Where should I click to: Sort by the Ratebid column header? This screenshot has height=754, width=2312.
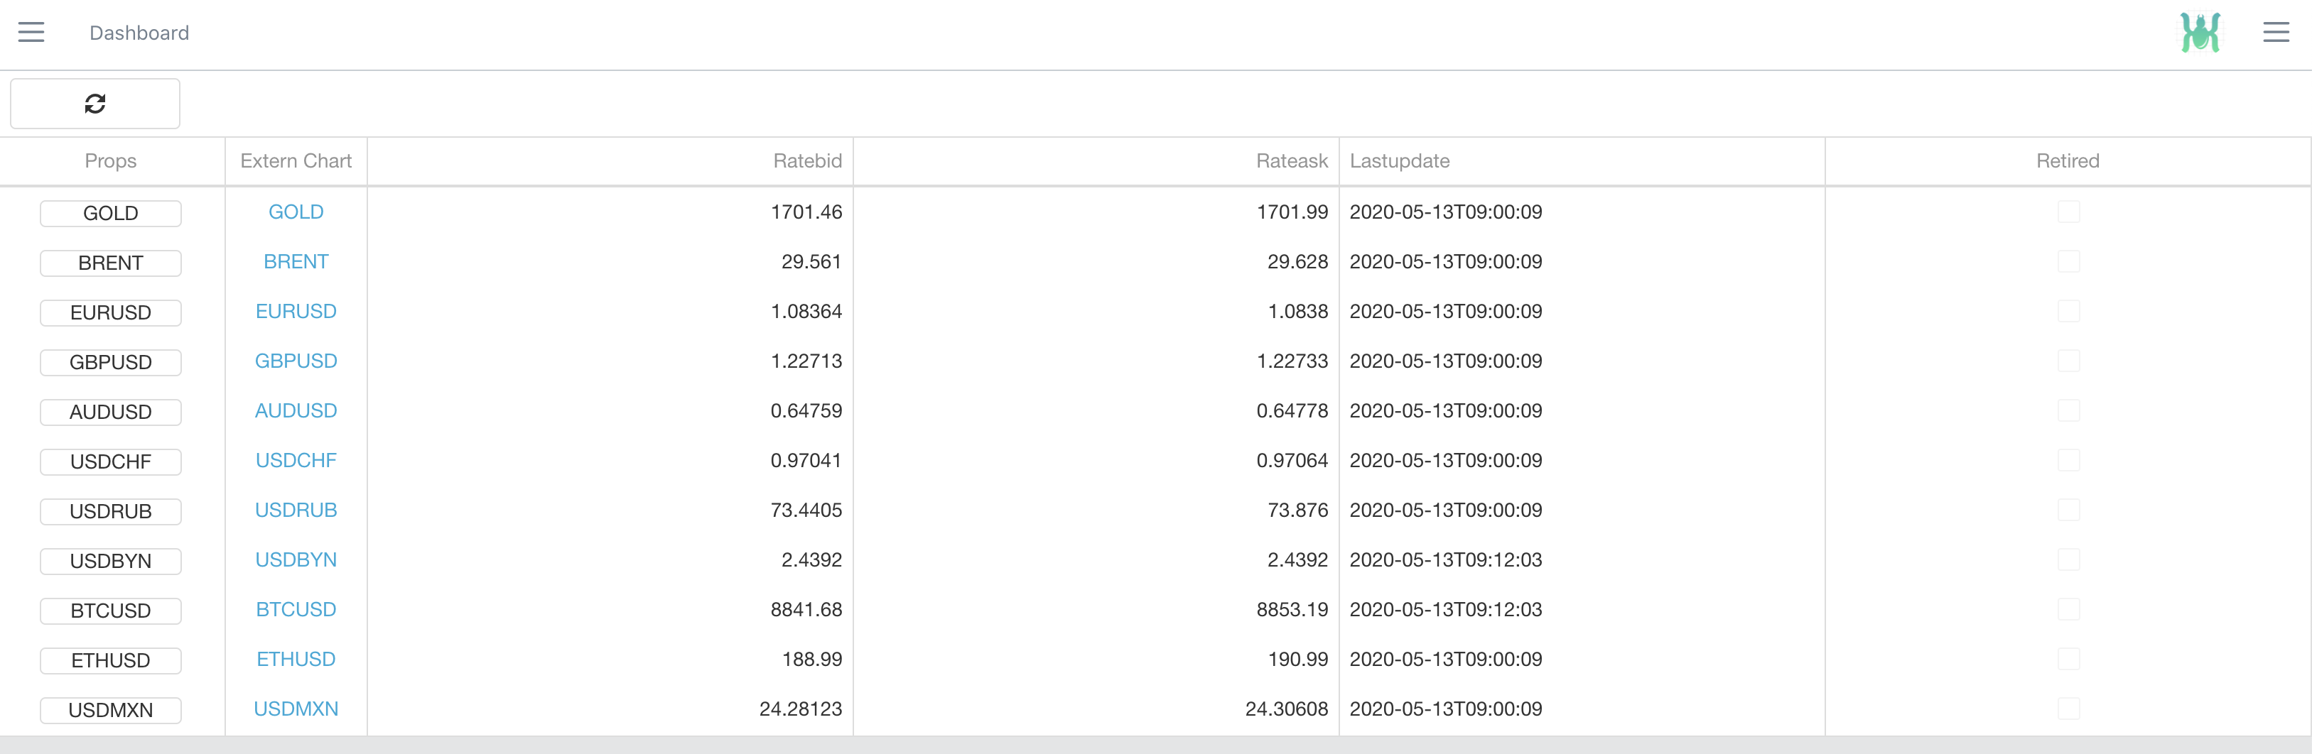[807, 161]
